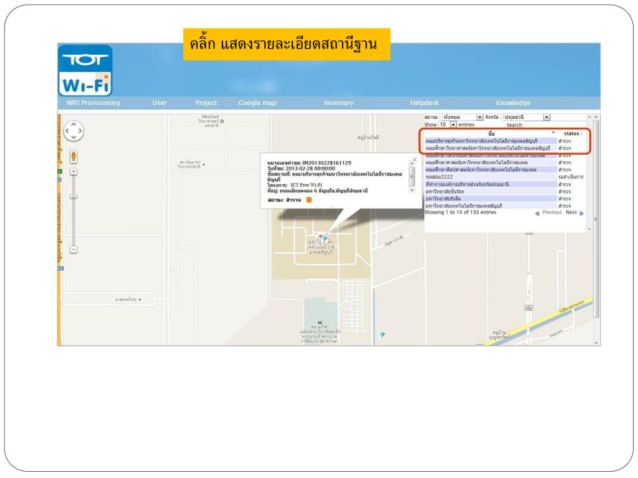Click the รอดำเนินการ status cell

pos(571,177)
